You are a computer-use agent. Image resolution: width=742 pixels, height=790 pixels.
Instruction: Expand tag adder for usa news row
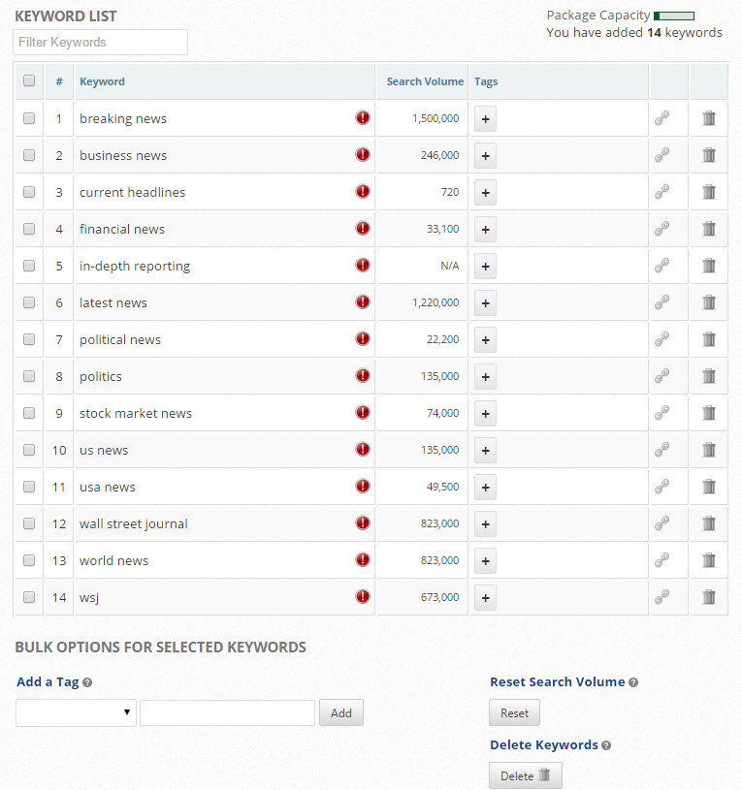click(485, 487)
